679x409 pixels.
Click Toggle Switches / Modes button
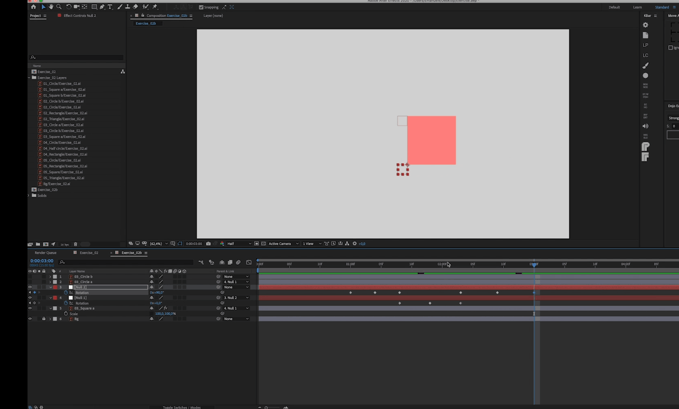tap(181, 407)
